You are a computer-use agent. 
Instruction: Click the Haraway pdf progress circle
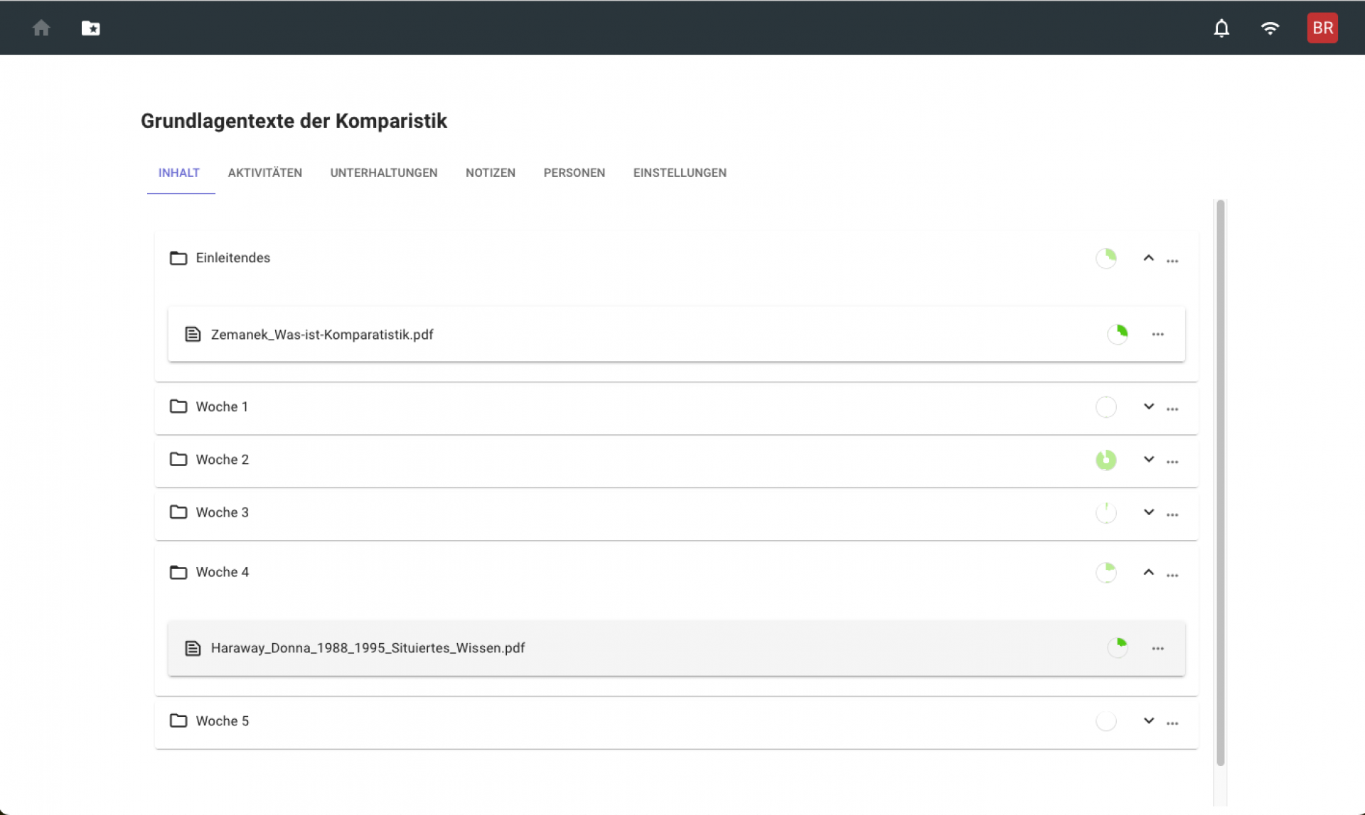click(1118, 648)
